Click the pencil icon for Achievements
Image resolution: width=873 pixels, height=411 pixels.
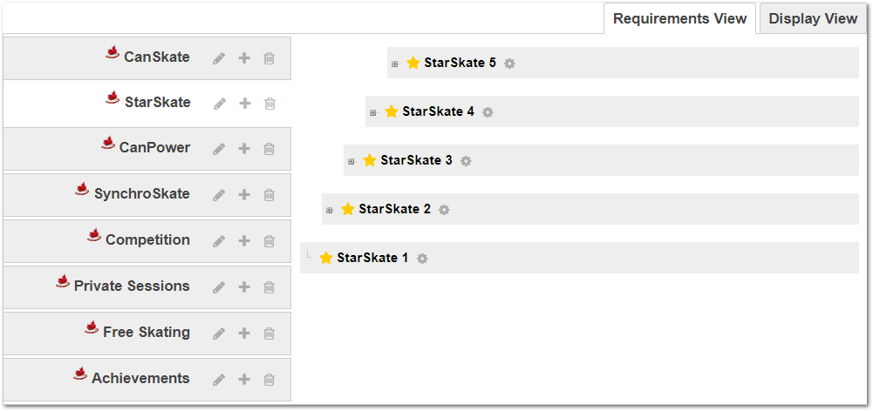point(219,380)
